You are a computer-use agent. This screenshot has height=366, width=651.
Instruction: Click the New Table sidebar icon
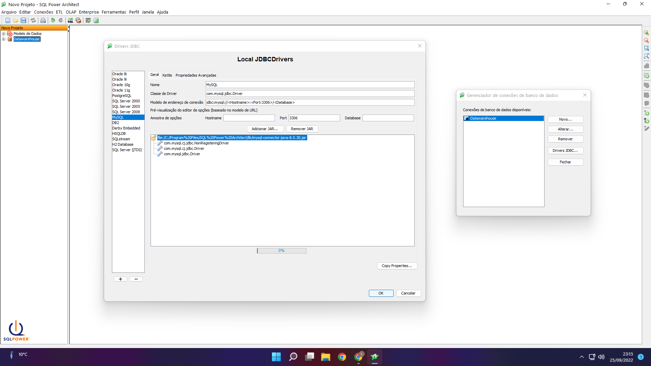tap(647, 75)
